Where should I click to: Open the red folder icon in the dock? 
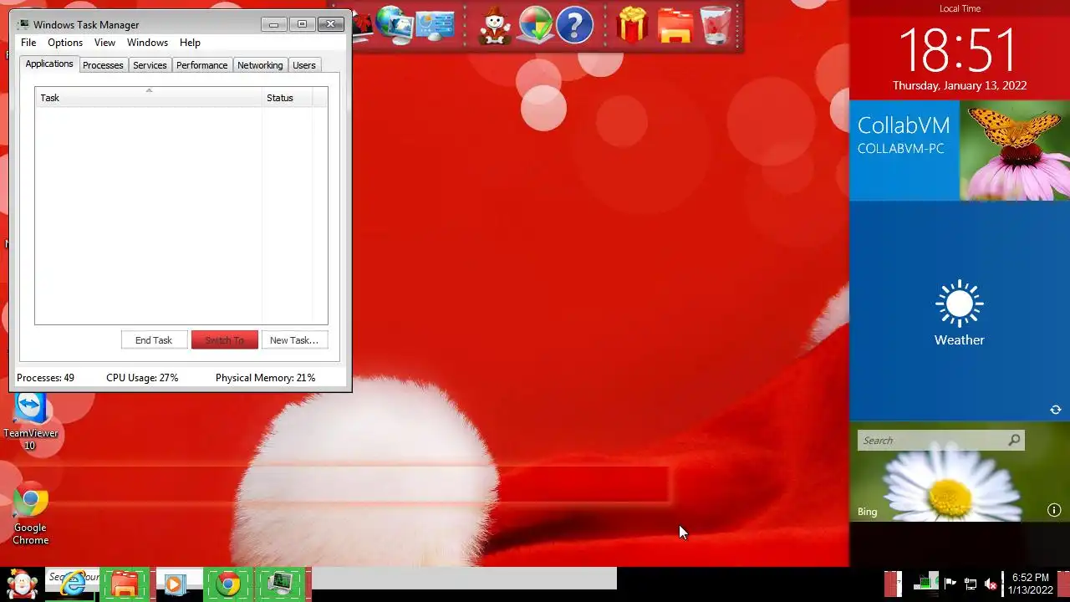675,25
